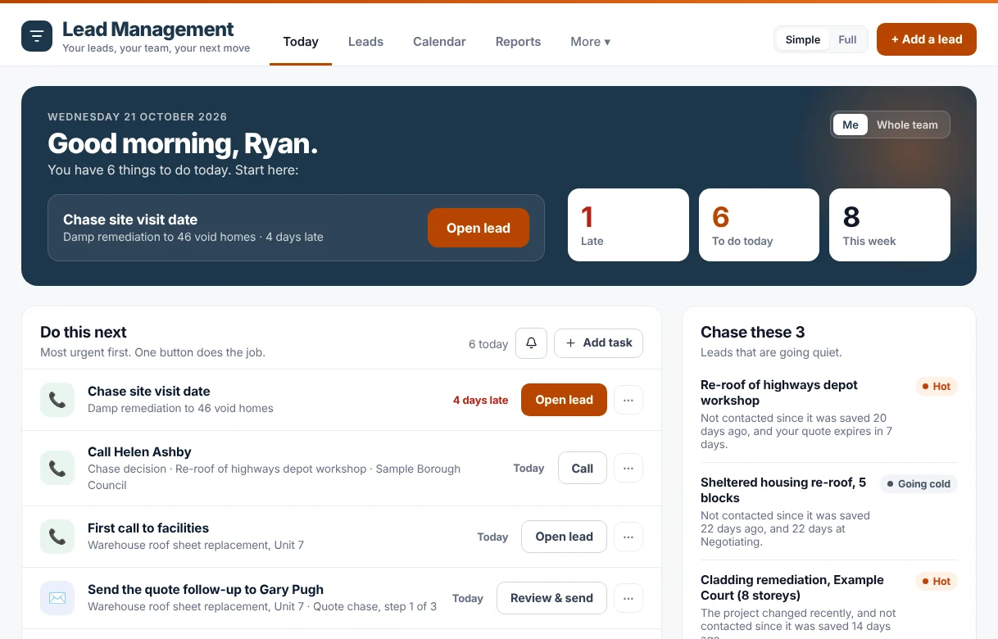Screen dimensions: 998x639
Task: Click Open lead for Chase site visit date row
Action: click(x=564, y=400)
